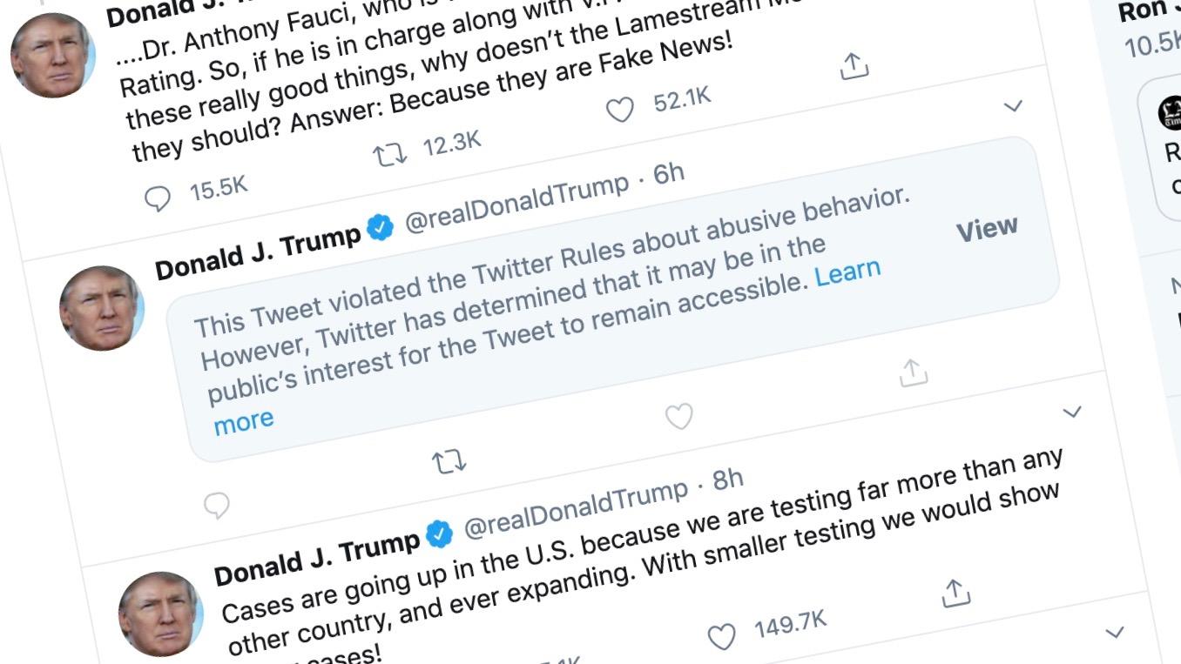Click profile photo beside the flagged tweet
The height and width of the screenshot is (664, 1181).
[x=101, y=308]
